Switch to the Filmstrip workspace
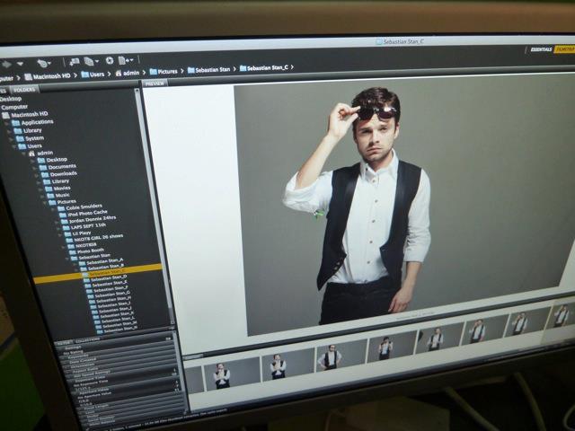575x431 pixels. [565, 49]
